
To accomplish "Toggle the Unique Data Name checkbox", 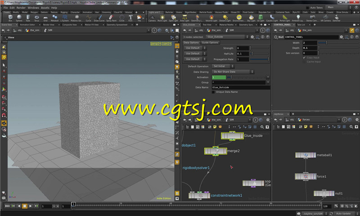I will click(x=213, y=92).
